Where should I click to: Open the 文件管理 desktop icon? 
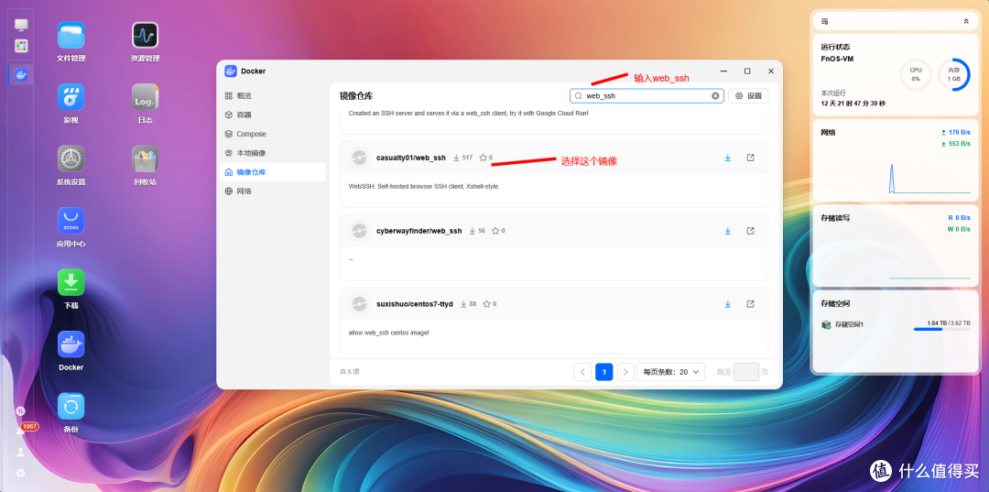[x=71, y=36]
